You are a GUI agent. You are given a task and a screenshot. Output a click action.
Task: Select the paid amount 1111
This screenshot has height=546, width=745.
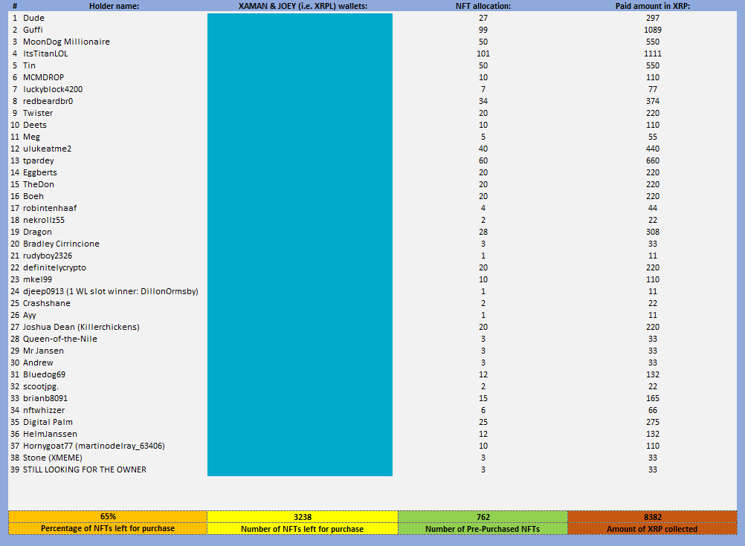click(652, 53)
